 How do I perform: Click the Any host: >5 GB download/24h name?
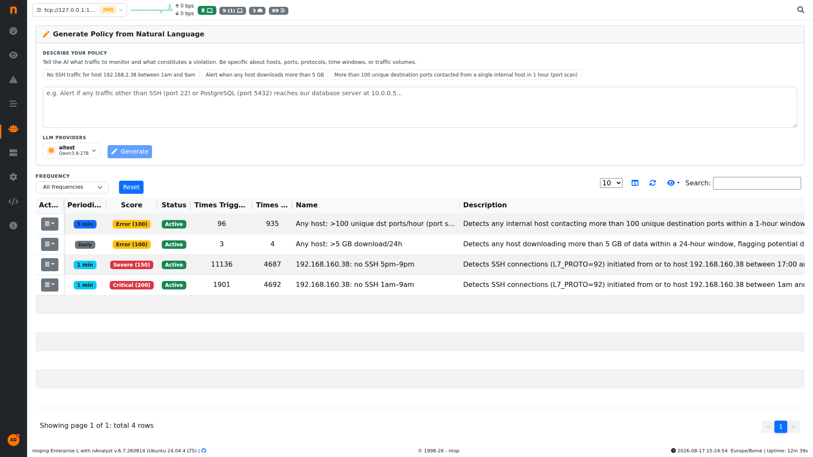click(x=349, y=244)
